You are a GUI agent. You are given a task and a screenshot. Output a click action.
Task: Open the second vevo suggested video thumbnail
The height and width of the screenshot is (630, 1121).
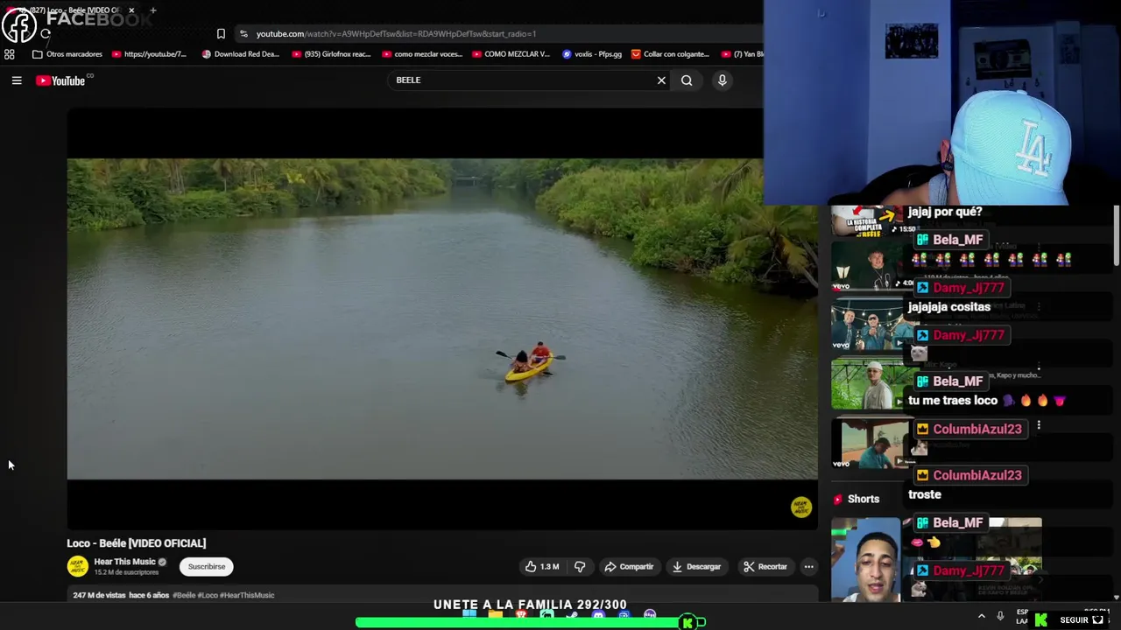point(867,266)
